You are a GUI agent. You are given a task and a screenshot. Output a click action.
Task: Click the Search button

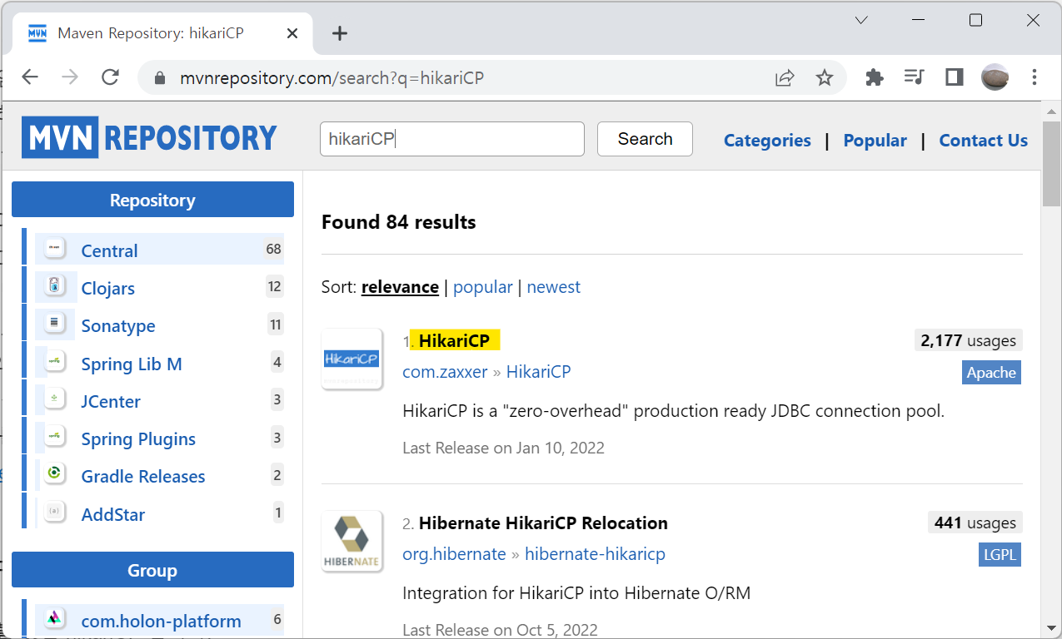(x=645, y=139)
